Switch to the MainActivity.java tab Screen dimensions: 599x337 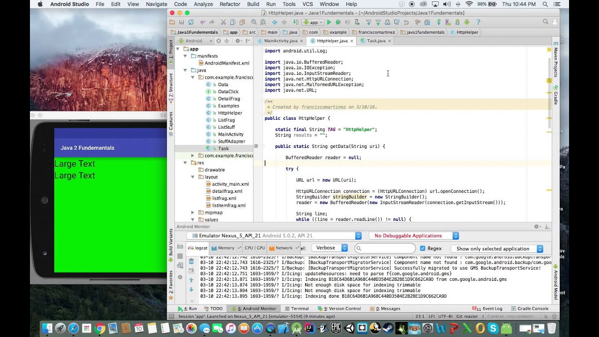279,41
